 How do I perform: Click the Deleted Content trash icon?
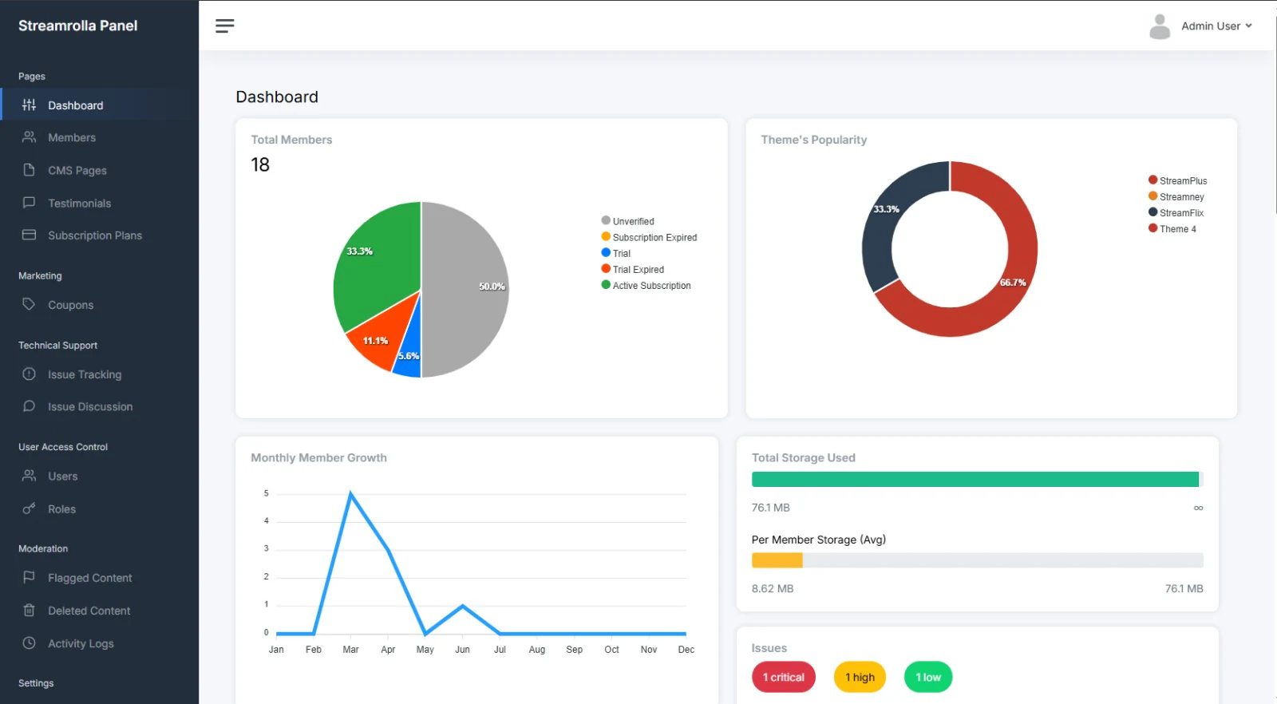(30, 610)
